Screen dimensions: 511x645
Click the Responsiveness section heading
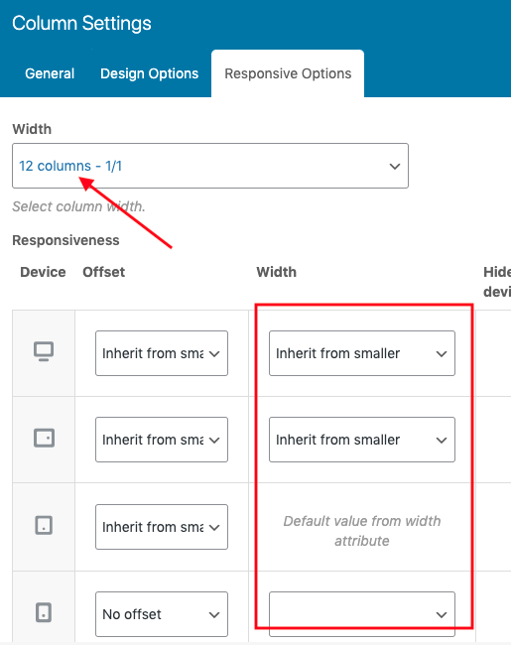click(65, 240)
